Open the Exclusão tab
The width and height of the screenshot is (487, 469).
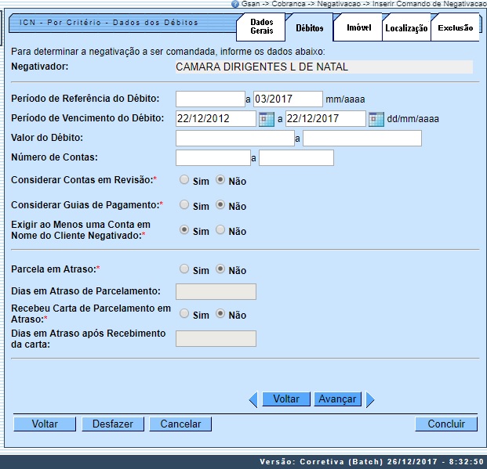click(455, 28)
